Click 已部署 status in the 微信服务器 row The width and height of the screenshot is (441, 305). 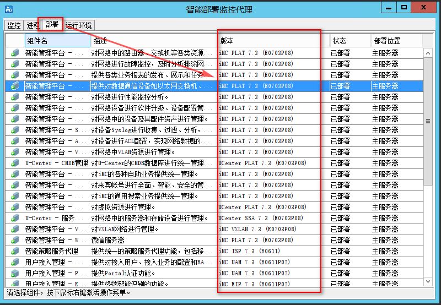point(340,240)
